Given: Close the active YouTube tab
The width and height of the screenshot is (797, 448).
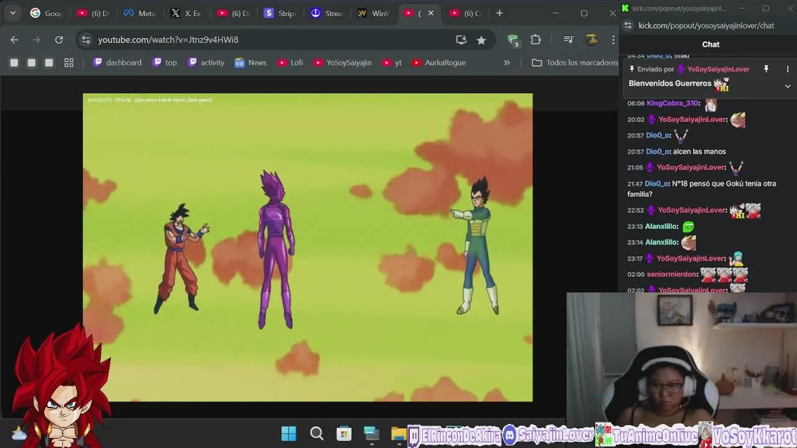Looking at the screenshot, I should tap(430, 13).
